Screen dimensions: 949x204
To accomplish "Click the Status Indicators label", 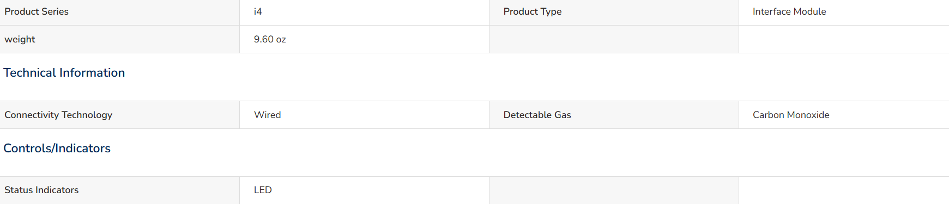I will (x=41, y=190).
